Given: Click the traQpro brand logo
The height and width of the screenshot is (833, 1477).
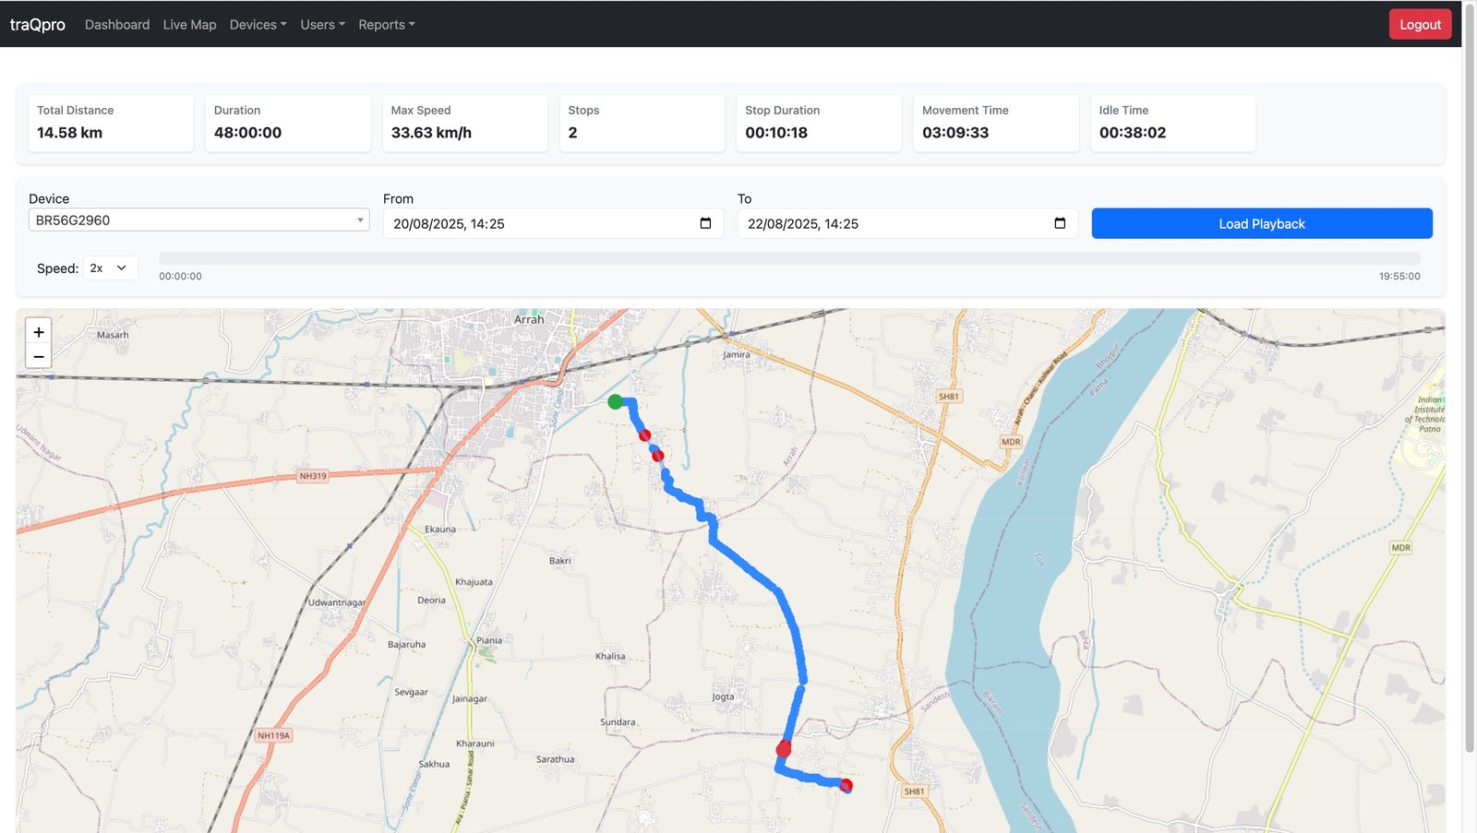Looking at the screenshot, I should [x=38, y=24].
